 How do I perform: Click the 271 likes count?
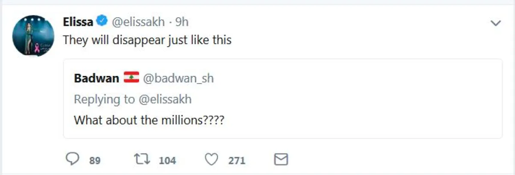[x=236, y=160]
